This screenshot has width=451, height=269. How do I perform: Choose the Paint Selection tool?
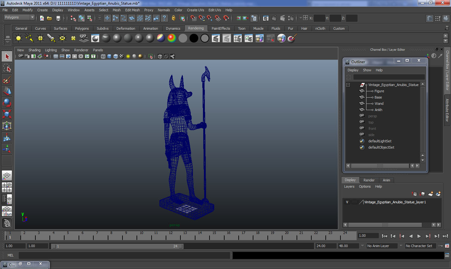click(7, 80)
